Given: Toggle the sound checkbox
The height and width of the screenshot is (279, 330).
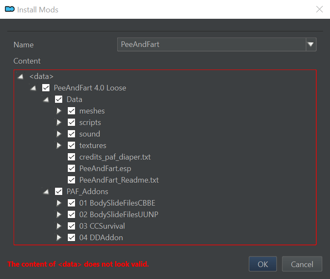Looking at the screenshot, I should (x=71, y=134).
